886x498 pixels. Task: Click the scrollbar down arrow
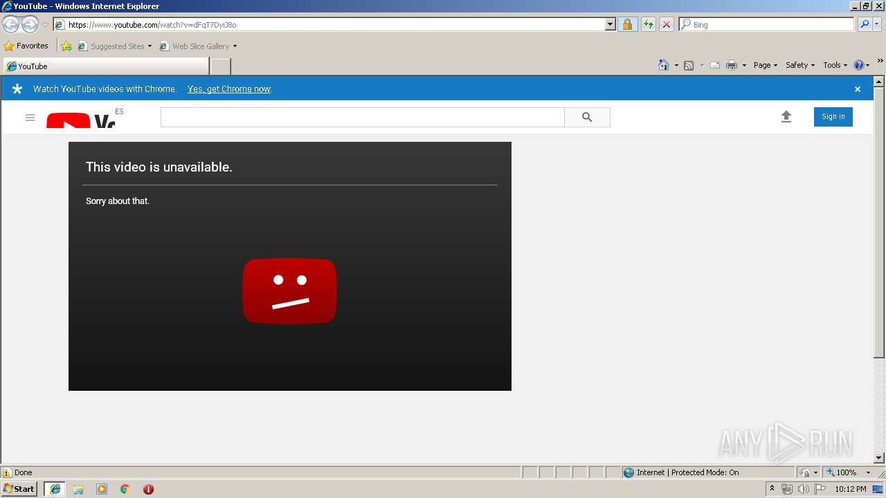pos(879,458)
